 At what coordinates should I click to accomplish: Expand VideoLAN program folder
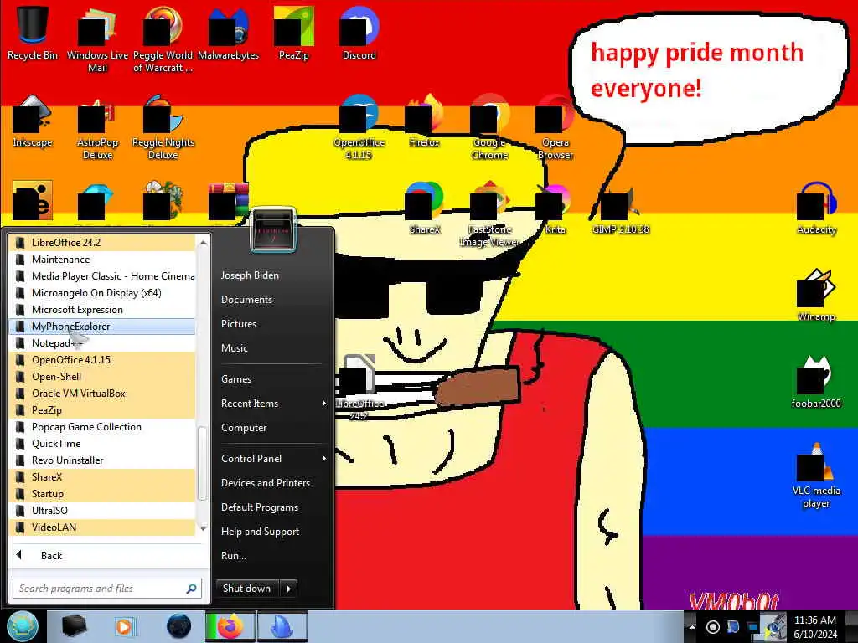tap(101, 527)
